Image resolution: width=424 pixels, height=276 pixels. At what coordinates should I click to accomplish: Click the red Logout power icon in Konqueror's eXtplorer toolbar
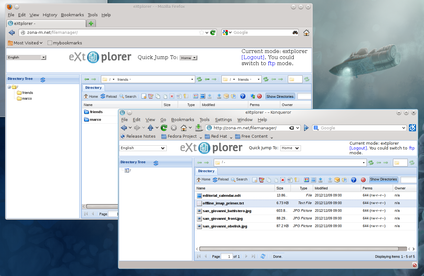point(363,180)
